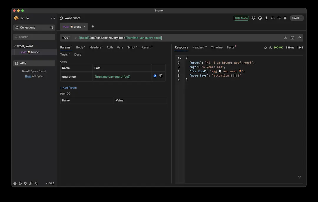Open the Prod environment dropdown
Image resolution: width=318 pixels, height=202 pixels.
pos(297,18)
